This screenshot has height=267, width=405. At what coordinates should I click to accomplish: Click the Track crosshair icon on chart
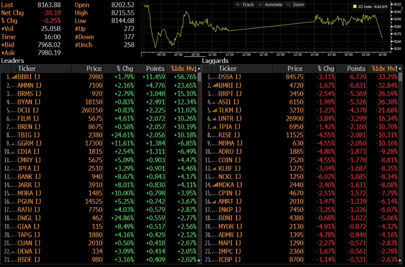pos(238,5)
